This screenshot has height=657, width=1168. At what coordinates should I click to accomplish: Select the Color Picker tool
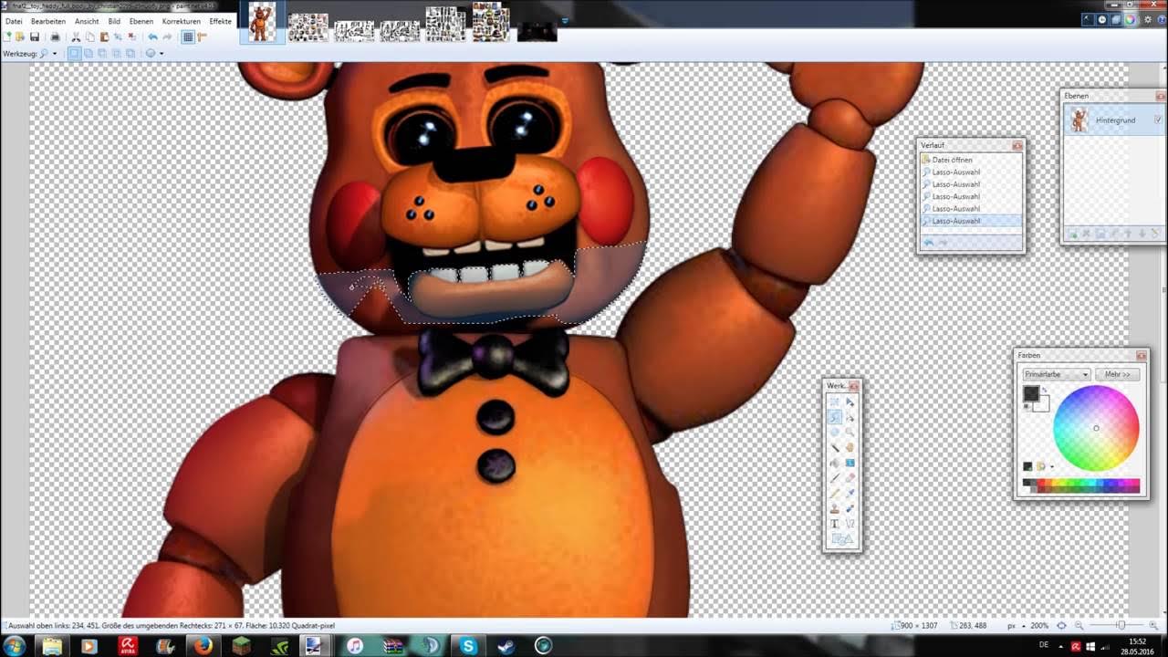850,493
